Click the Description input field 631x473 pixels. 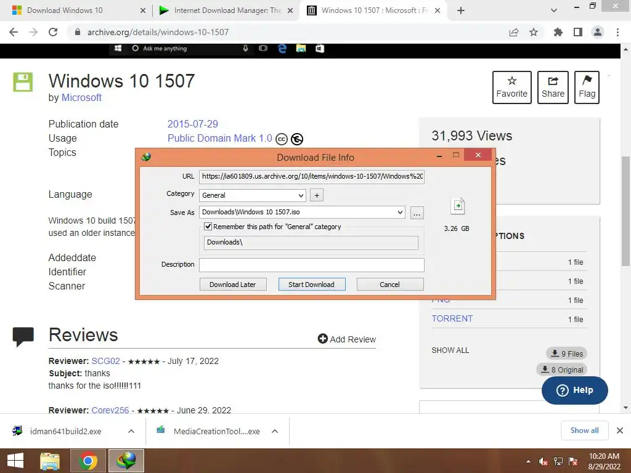tap(311, 265)
